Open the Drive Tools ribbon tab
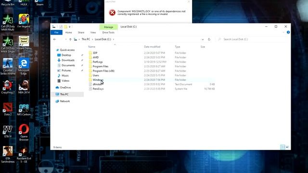Viewport: 308px width, 173px height. point(108,32)
